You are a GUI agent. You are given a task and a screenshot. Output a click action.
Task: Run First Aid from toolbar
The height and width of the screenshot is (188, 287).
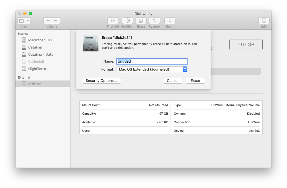click(x=113, y=21)
